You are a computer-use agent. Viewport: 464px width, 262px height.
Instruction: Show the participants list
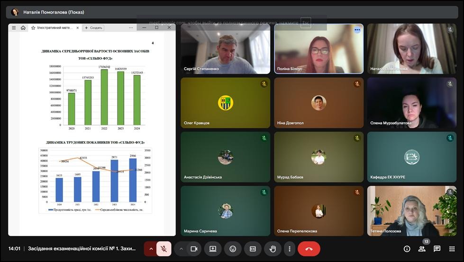pos(422,249)
